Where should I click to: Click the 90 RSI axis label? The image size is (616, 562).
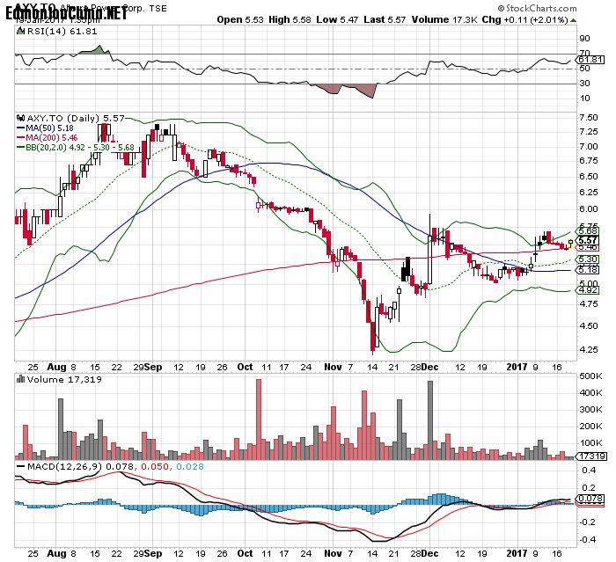[x=584, y=39]
